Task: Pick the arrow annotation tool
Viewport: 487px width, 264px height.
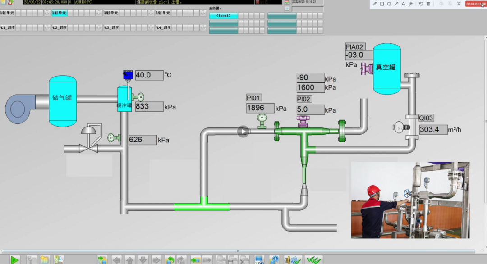Action: 396,4
